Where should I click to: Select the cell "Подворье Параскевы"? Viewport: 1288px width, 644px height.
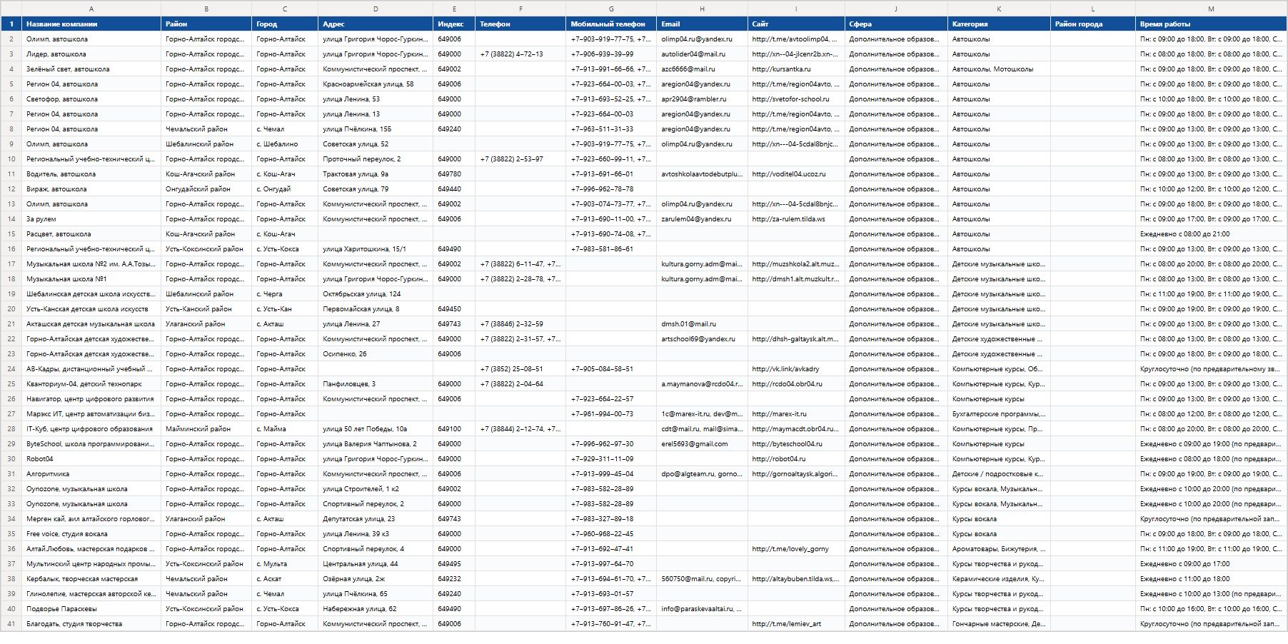coord(91,609)
